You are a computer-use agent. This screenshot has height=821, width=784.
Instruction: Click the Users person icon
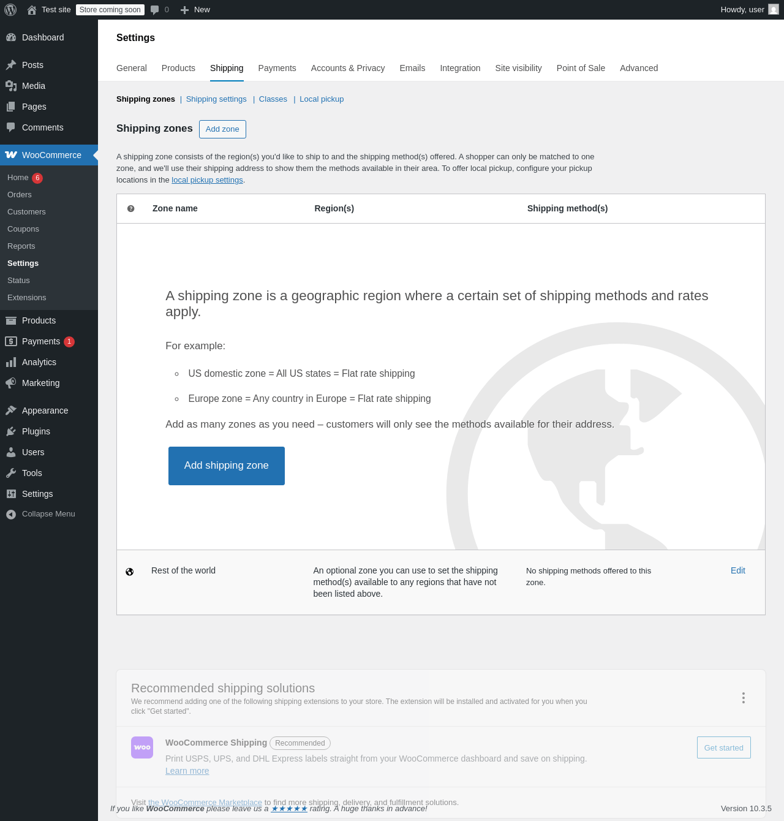[11, 452]
